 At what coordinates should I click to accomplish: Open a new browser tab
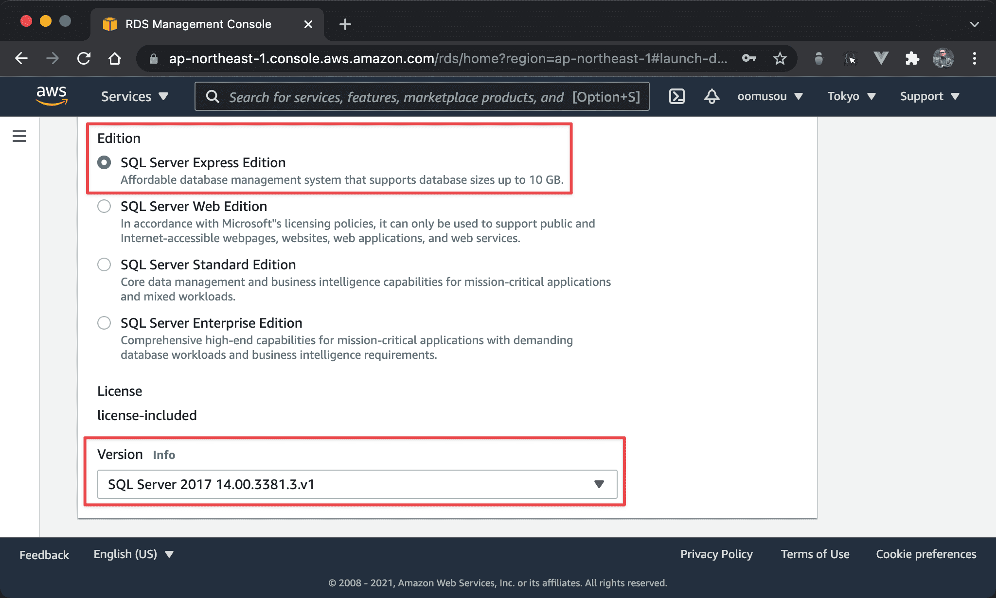pos(345,24)
